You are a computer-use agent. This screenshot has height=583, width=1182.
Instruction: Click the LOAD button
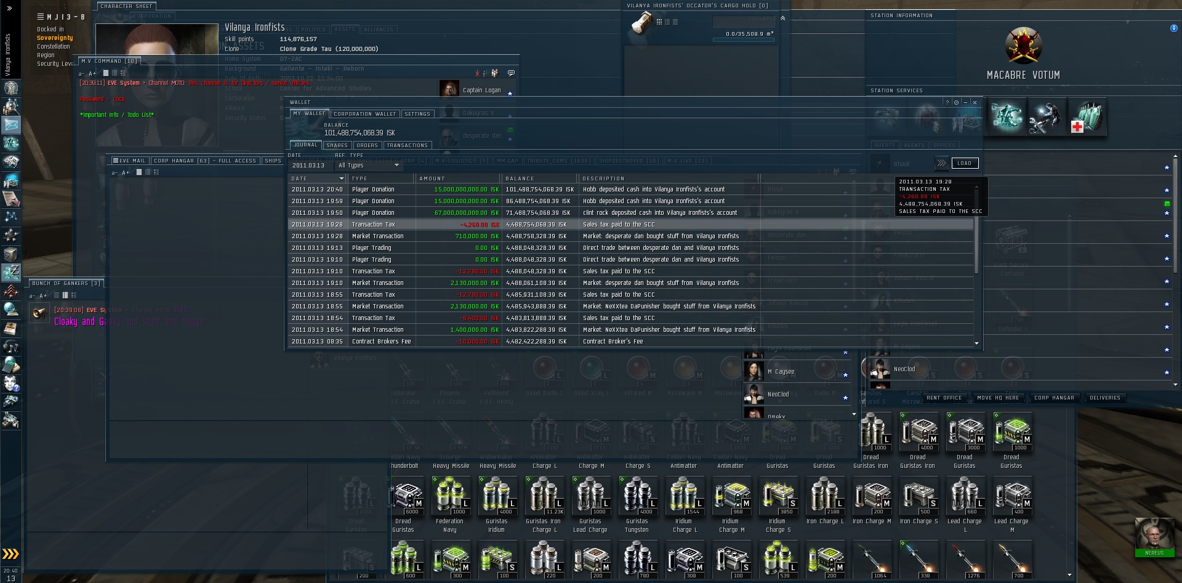tap(965, 163)
